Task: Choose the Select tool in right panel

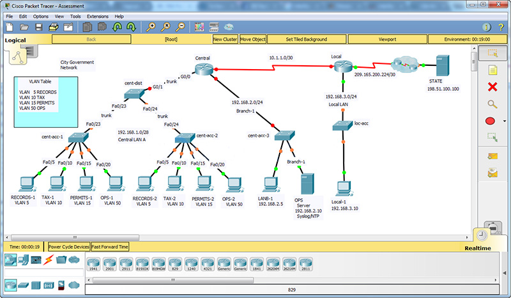Action: (x=492, y=53)
